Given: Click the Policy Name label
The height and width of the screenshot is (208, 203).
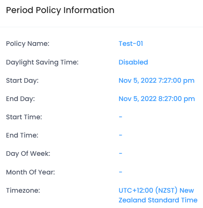Looking at the screenshot, I should (x=28, y=44).
